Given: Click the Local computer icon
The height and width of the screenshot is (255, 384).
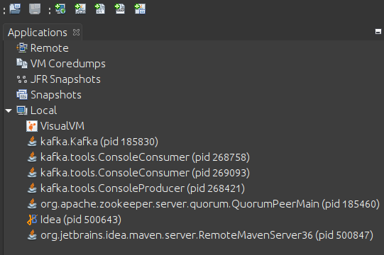Looking at the screenshot, I should click(x=22, y=110).
